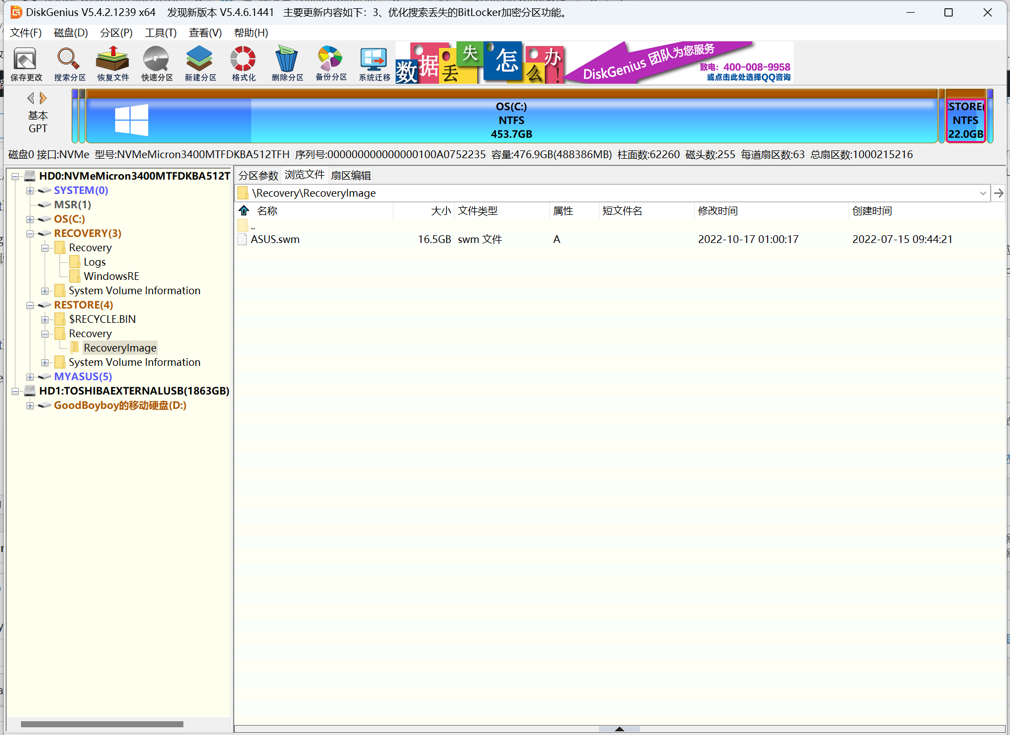Screen dimensions: 1010x735
Task: Expand the SYSTEM(0) partition node
Action: pos(30,190)
